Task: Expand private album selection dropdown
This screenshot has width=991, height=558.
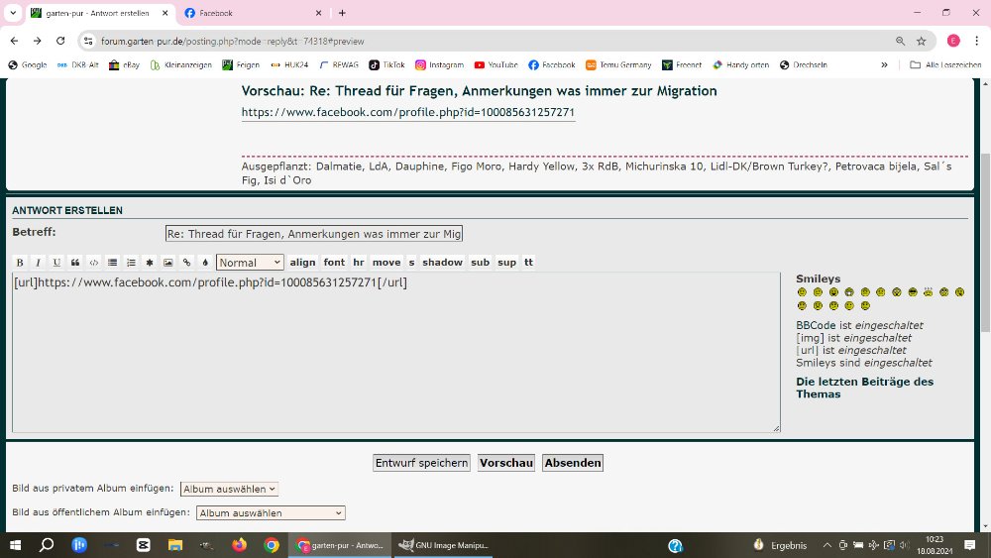Action: point(229,489)
